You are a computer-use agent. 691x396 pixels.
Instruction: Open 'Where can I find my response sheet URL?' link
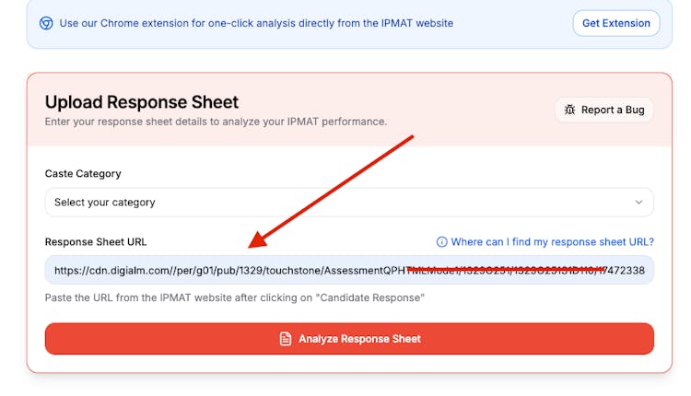552,242
